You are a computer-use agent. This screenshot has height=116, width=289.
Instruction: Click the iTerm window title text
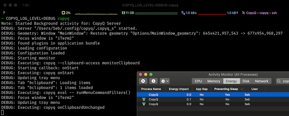click(150, 5)
